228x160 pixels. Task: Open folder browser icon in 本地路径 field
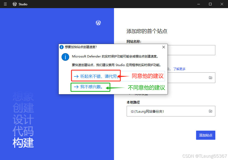(x=211, y=111)
